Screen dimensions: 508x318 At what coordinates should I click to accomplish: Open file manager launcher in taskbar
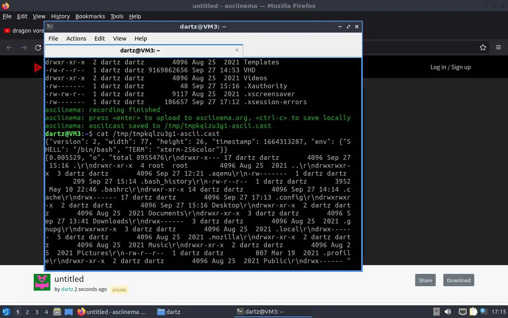pos(57,312)
